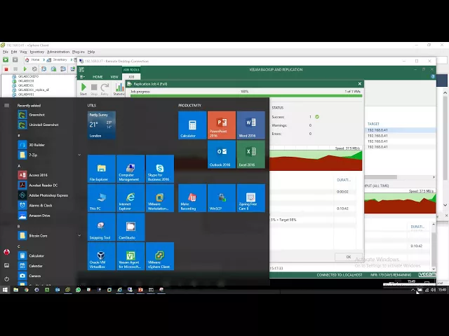The image size is (449, 336).
Task: Switch to the HOME tab in Veeam
Action: 98,77
